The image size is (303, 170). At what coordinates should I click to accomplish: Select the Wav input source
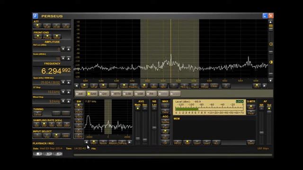pos(47,136)
